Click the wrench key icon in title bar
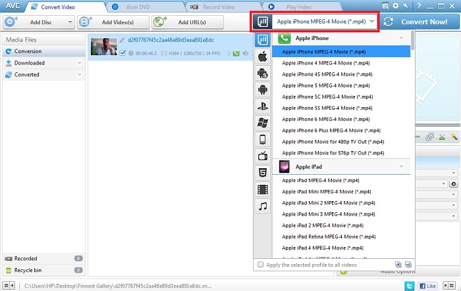The width and height of the screenshot is (461, 291). pos(406,6)
